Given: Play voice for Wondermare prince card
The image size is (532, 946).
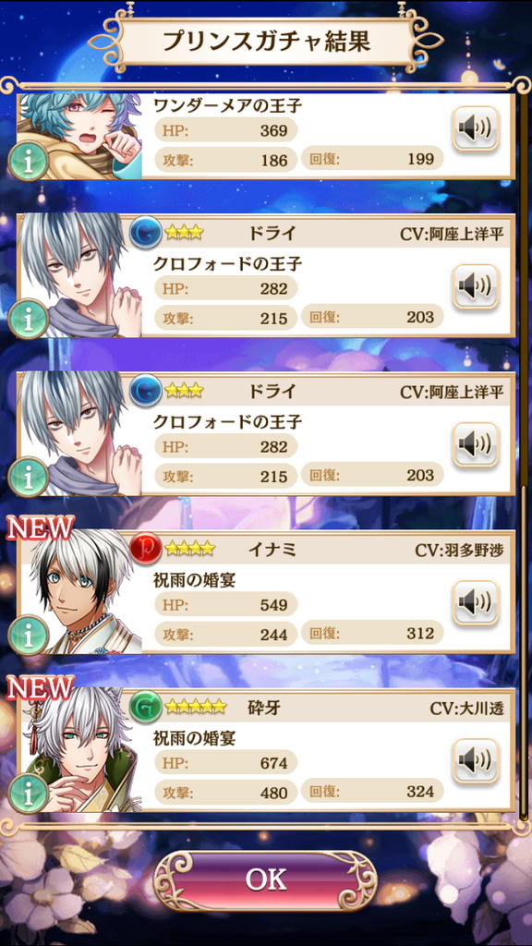Looking at the screenshot, I should click(x=476, y=128).
